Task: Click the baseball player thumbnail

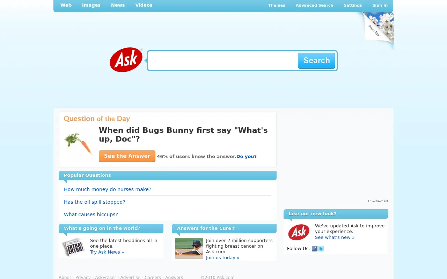Action: [189, 248]
